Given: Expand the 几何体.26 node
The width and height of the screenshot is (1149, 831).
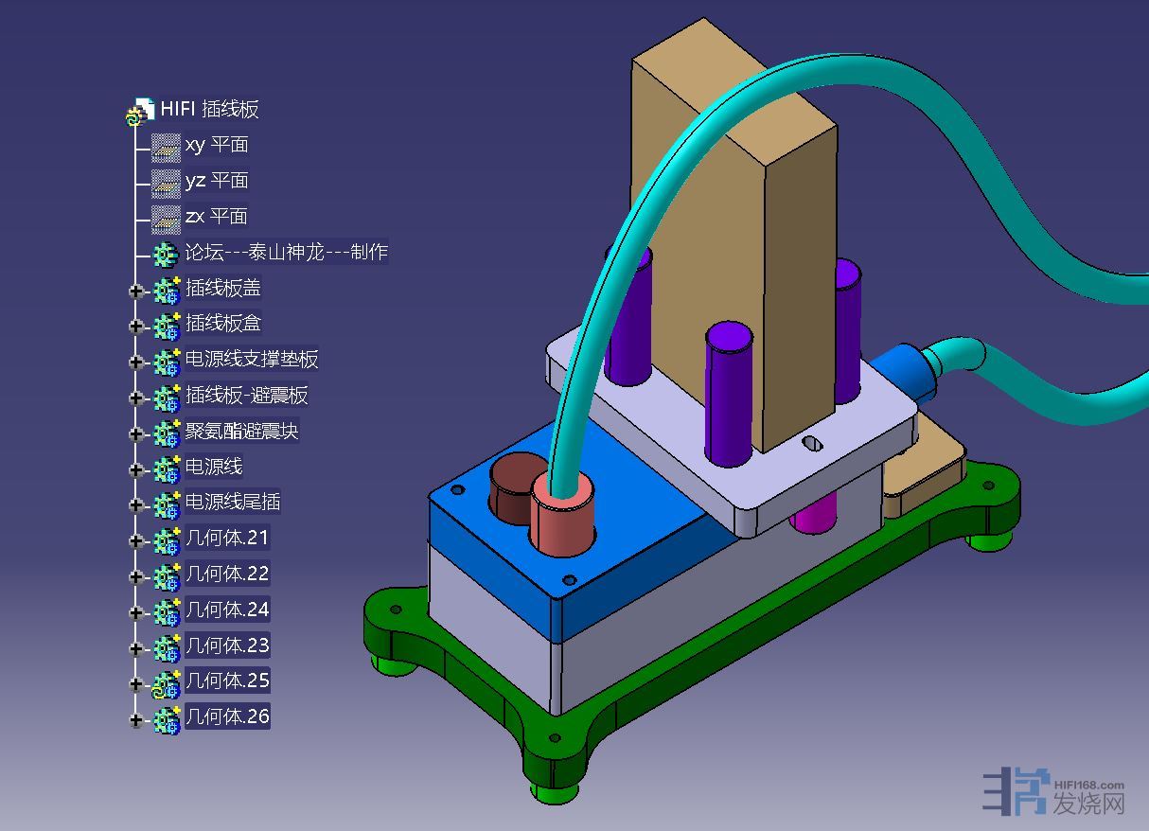Looking at the screenshot, I should click(135, 719).
